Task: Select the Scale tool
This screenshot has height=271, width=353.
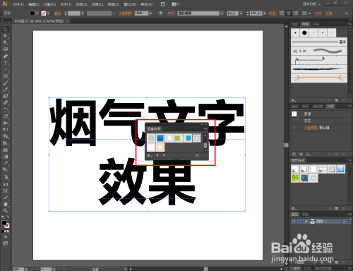Action: click(x=6, y=116)
